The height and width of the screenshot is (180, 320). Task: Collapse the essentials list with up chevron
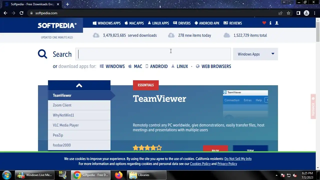(x=79, y=85)
